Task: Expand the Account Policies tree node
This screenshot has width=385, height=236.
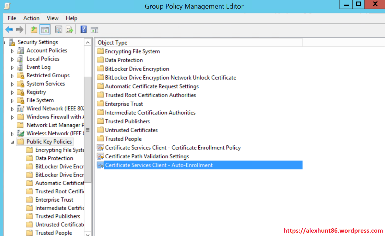Action: 12,51
